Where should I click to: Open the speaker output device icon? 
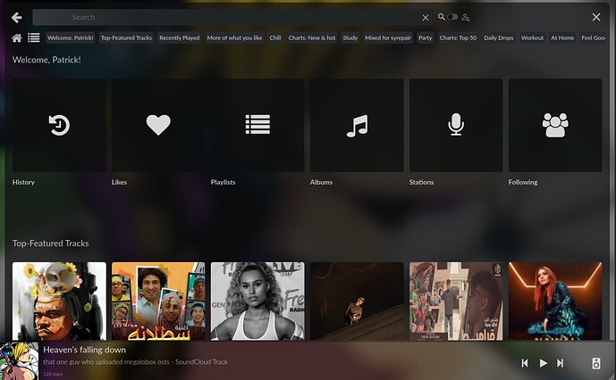click(596, 363)
